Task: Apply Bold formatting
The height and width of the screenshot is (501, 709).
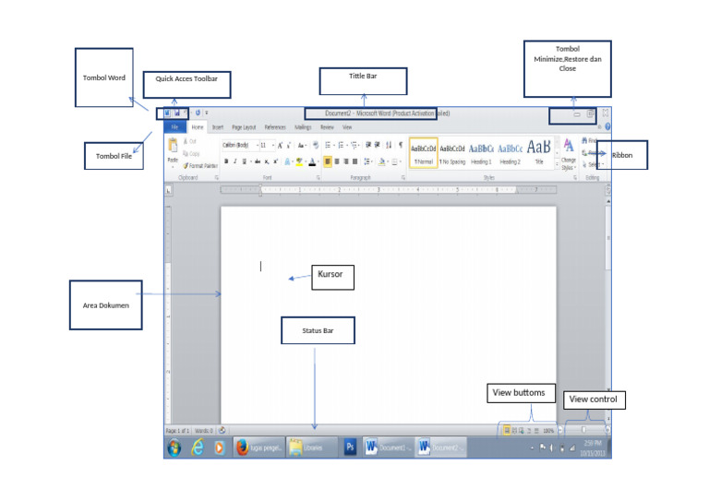Action: pyautogui.click(x=226, y=161)
